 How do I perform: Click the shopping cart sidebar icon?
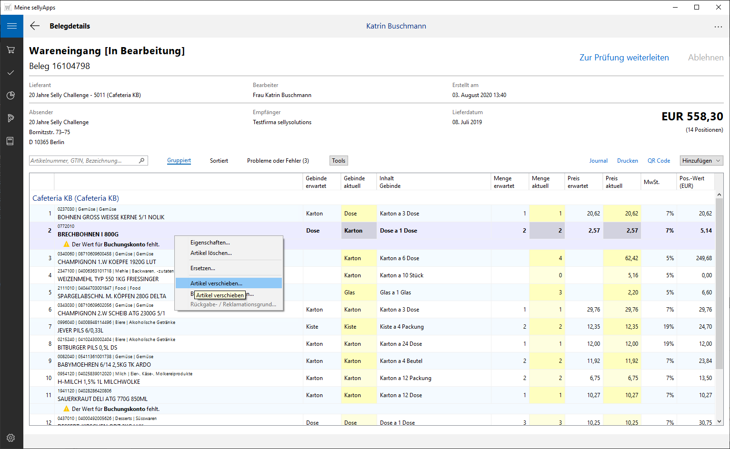[11, 50]
